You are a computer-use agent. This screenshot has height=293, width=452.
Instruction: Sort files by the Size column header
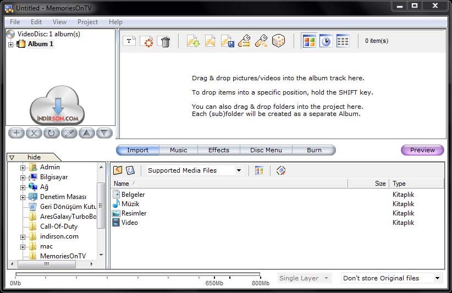click(x=368, y=184)
